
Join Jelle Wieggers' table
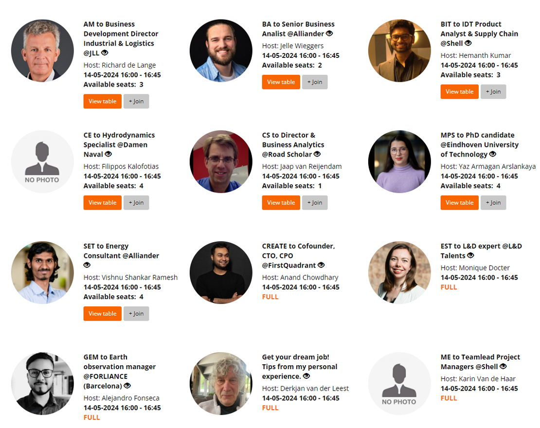[315, 82]
